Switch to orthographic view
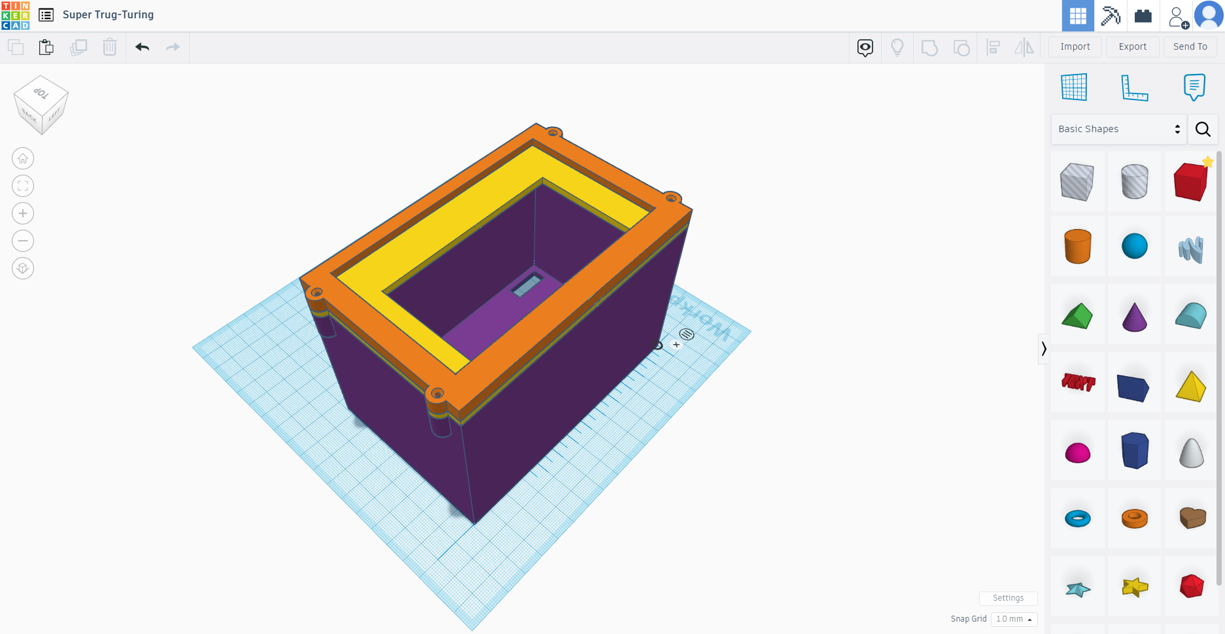This screenshot has height=634, width=1225. 23,268
